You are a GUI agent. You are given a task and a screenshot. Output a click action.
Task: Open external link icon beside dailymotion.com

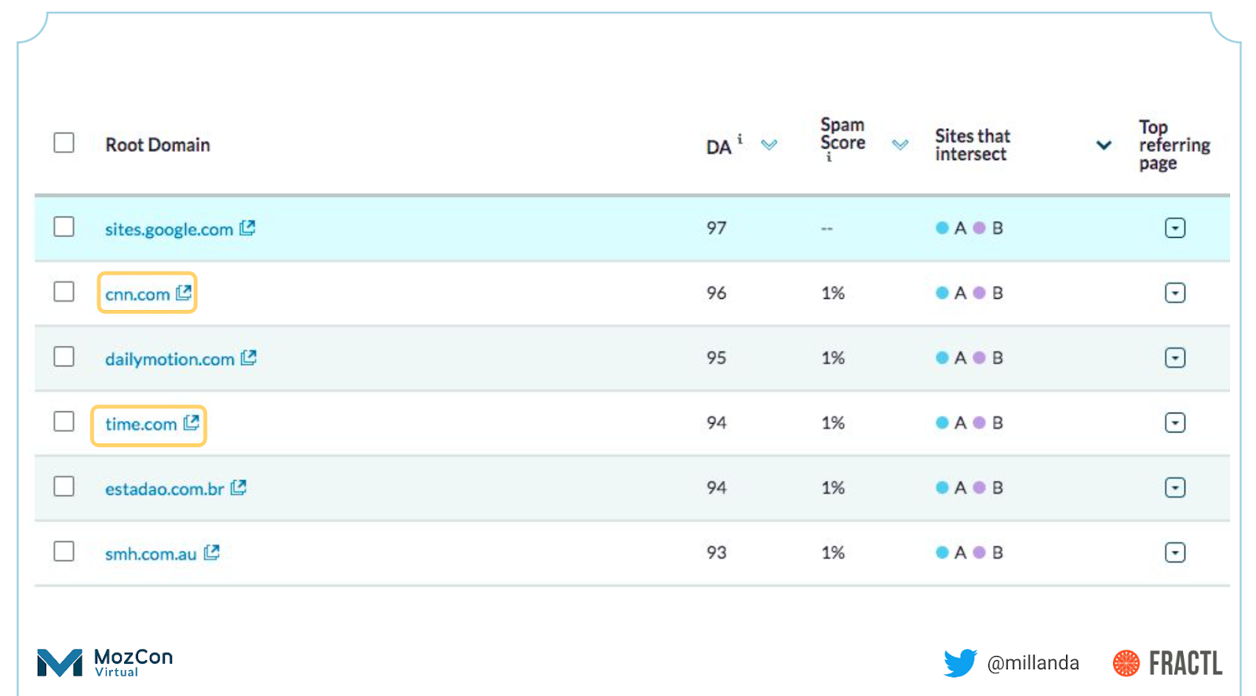[x=249, y=358]
